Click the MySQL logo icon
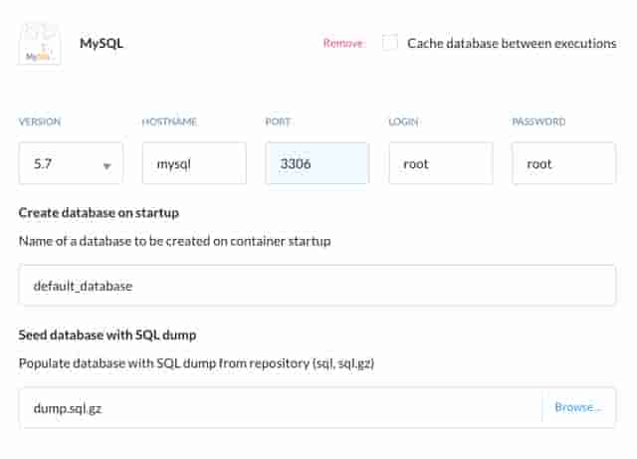Viewport: 637px width, 459px height. tap(39, 45)
